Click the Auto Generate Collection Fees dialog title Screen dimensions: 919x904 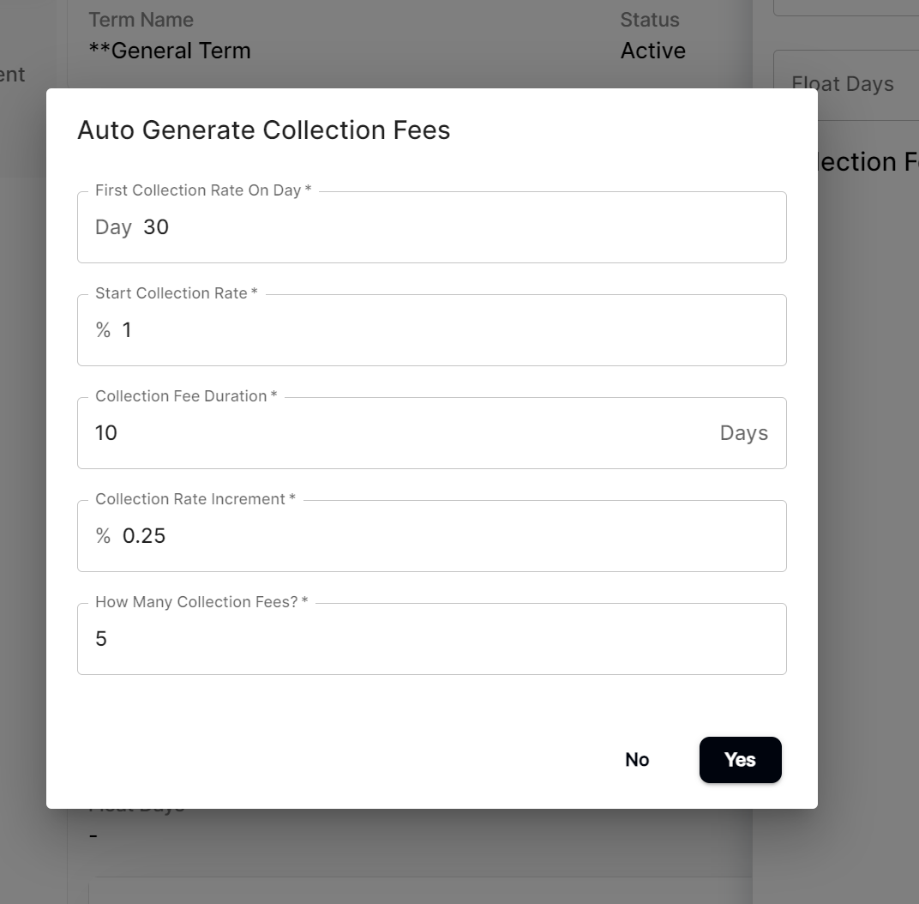click(x=264, y=130)
